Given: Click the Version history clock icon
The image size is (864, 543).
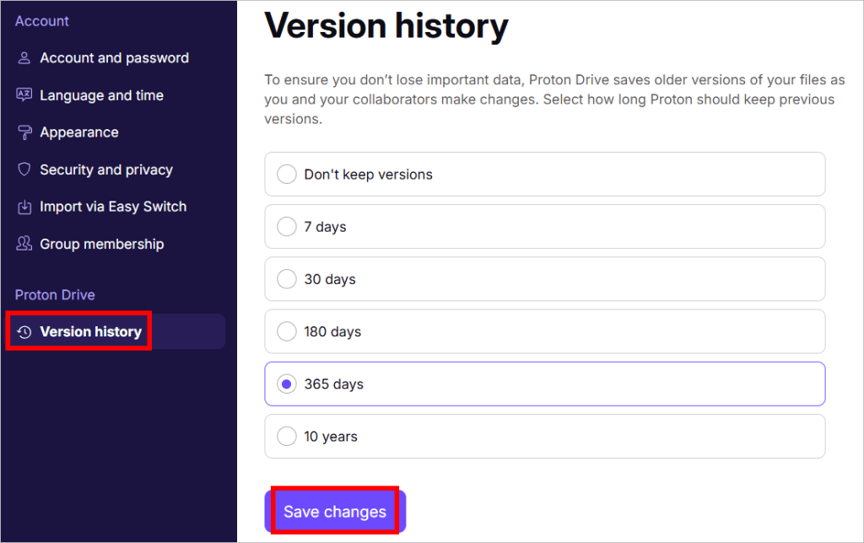Looking at the screenshot, I should click(24, 331).
